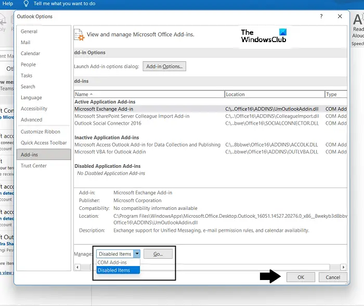This screenshot has width=364, height=306.
Task: Click the Add-in Options button
Action: 164,66
